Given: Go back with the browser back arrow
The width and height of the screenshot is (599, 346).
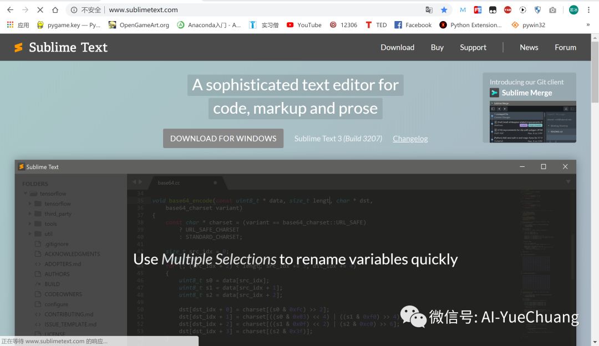Looking at the screenshot, I should (11, 10).
